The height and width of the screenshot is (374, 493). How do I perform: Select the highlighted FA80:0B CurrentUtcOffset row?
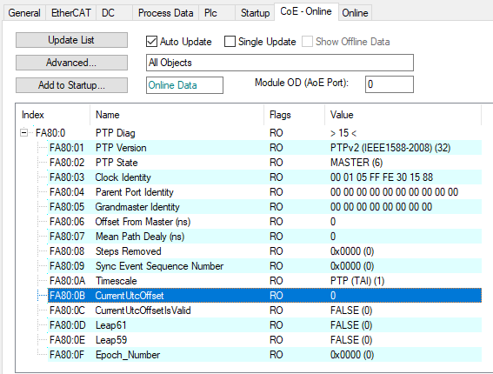pos(264,296)
